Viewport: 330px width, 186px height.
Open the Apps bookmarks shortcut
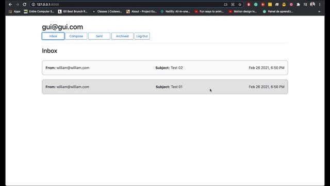[14, 11]
